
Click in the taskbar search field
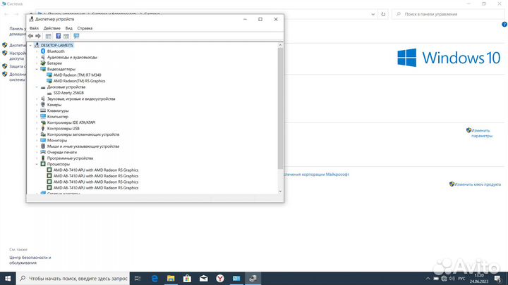click(x=71, y=279)
